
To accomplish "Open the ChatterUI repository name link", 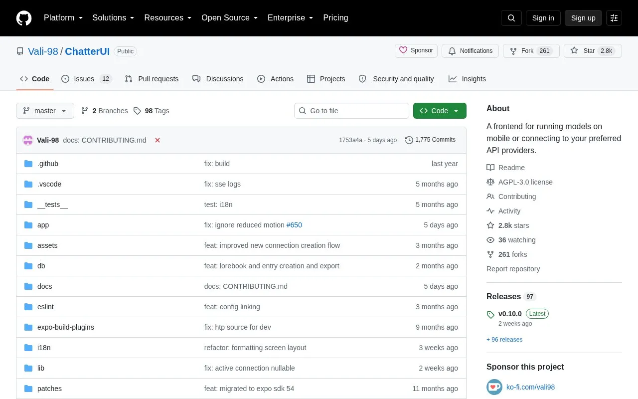I will coord(87,51).
